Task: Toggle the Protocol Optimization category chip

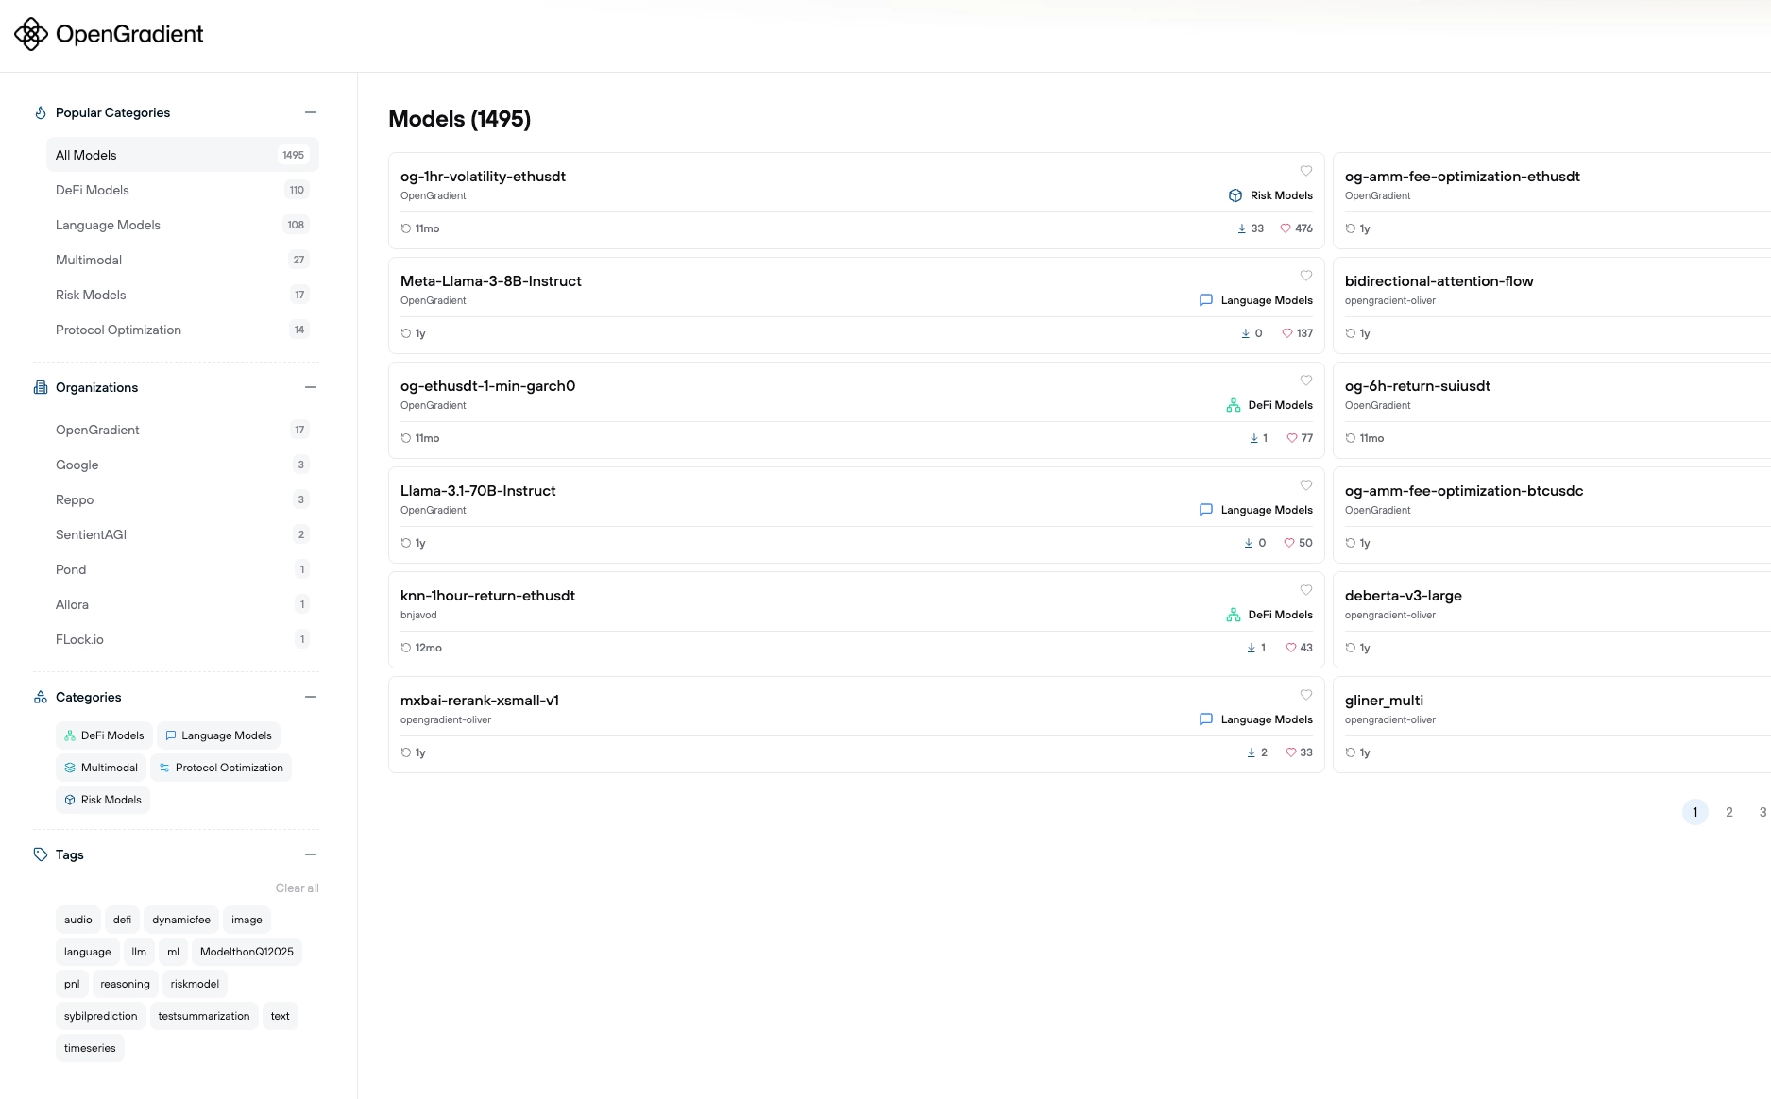Action: click(x=220, y=768)
